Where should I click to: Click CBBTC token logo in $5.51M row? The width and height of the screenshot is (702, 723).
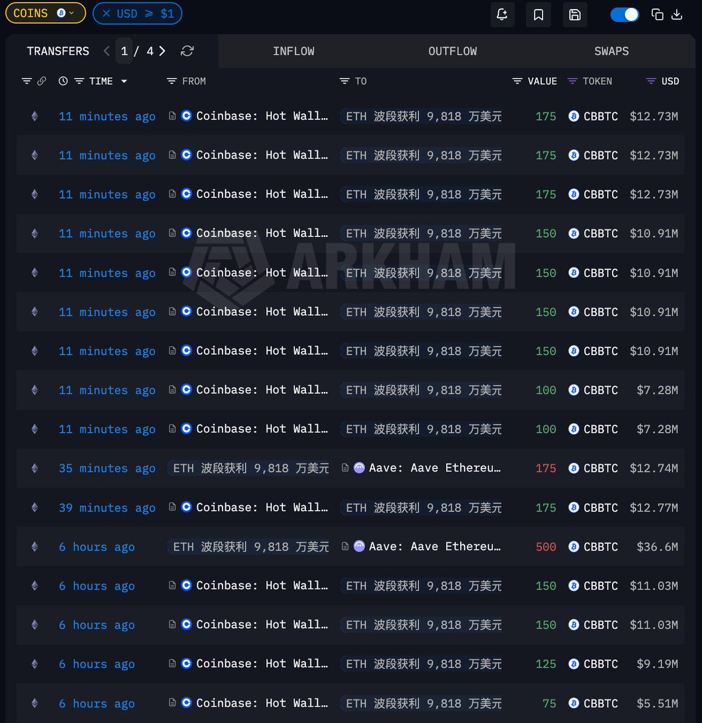coord(574,703)
